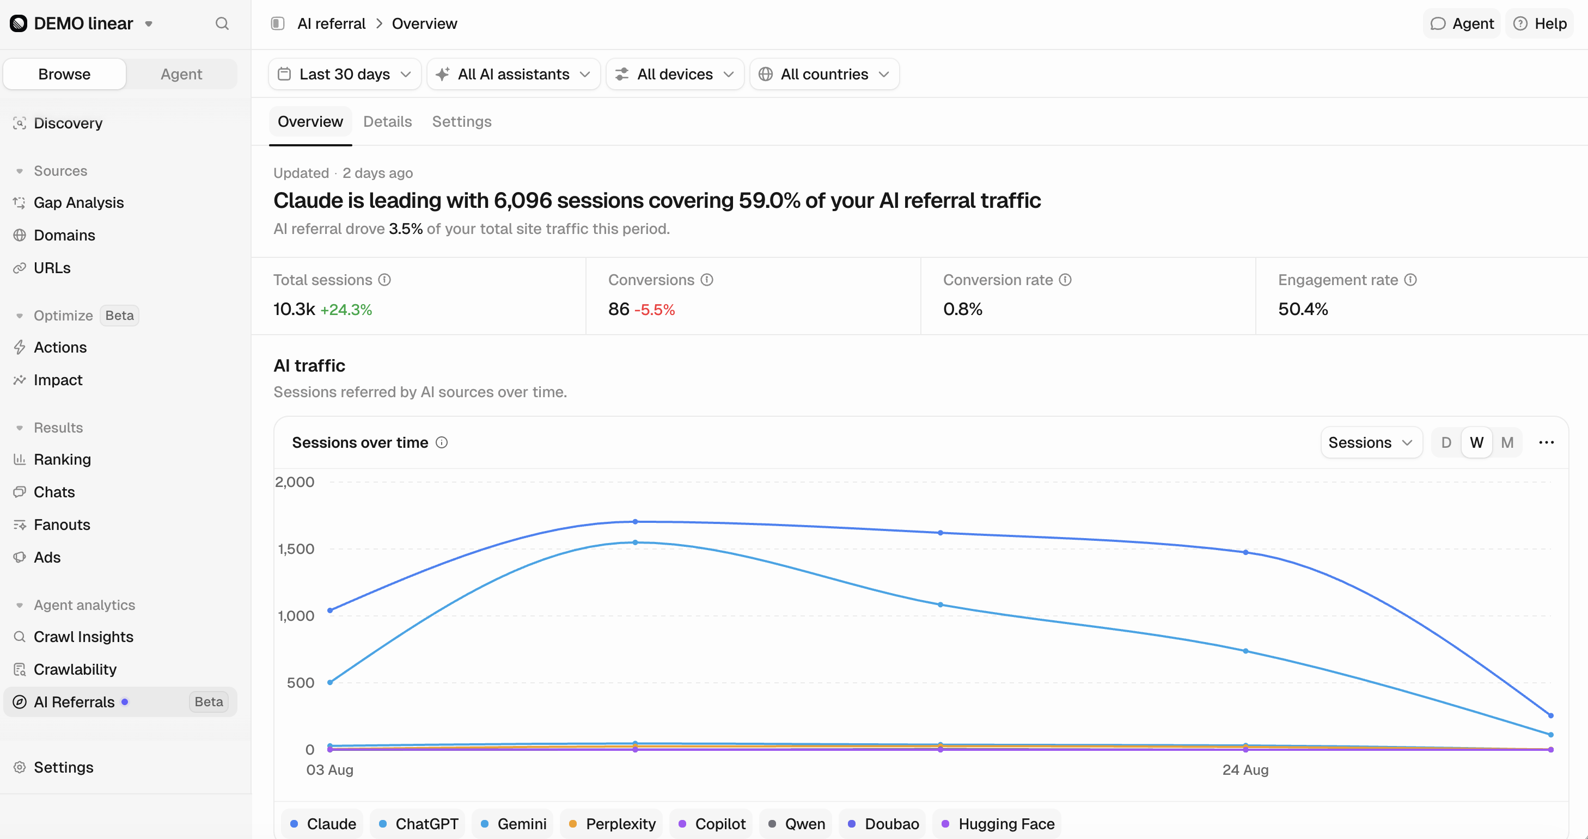Click the search icon in the sidebar
The width and height of the screenshot is (1588, 839).
click(222, 23)
